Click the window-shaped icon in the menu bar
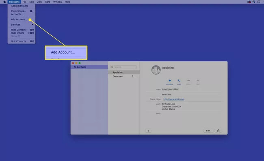The height and width of the screenshot is (161, 264). [259, 2]
